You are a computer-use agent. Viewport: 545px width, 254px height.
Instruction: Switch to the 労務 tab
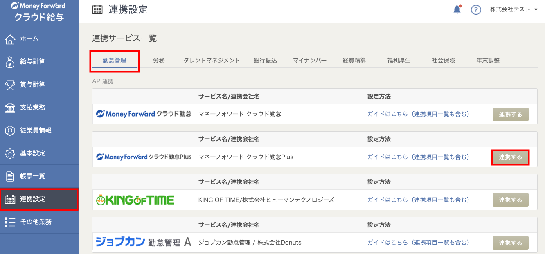tap(159, 61)
